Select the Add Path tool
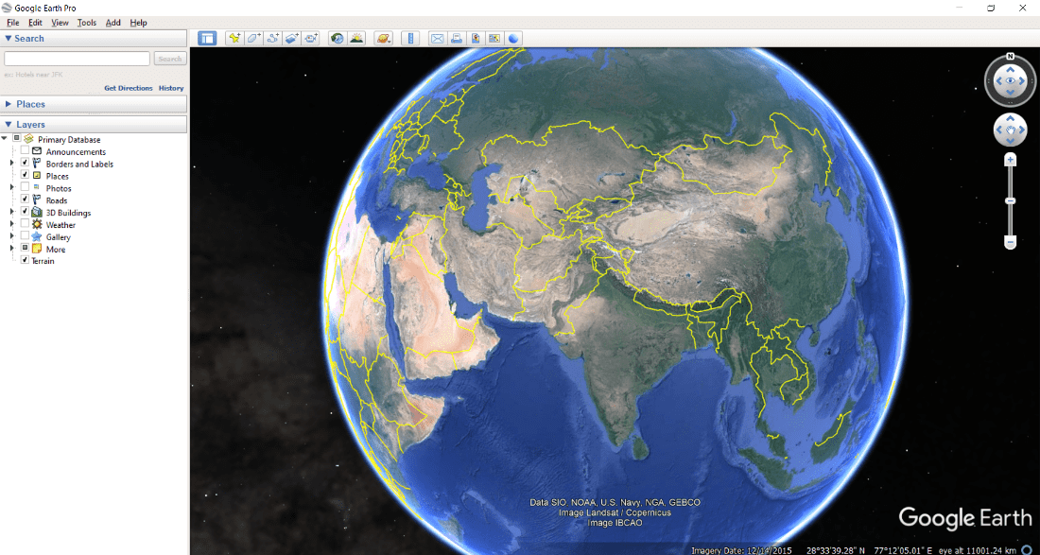Image resolution: width=1040 pixels, height=555 pixels. pyautogui.click(x=272, y=39)
